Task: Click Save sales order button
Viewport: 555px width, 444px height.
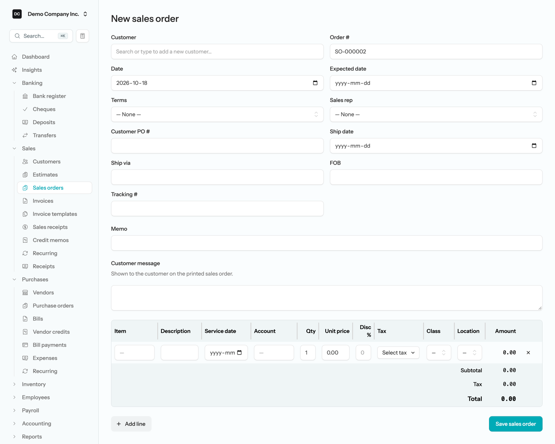Action: 516,424
